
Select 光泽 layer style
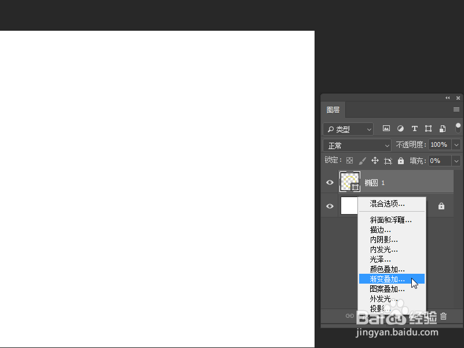tap(392, 259)
